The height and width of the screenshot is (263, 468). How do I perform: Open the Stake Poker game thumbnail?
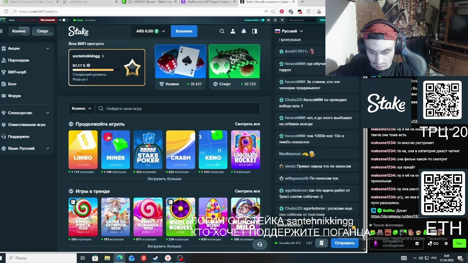[148, 150]
